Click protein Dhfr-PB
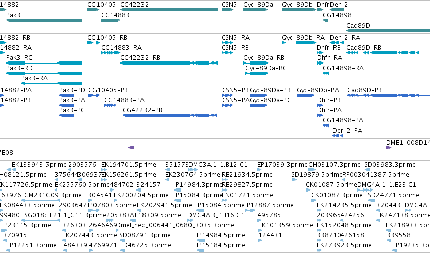Screen dimensions: 430x253 tap(320, 105)
